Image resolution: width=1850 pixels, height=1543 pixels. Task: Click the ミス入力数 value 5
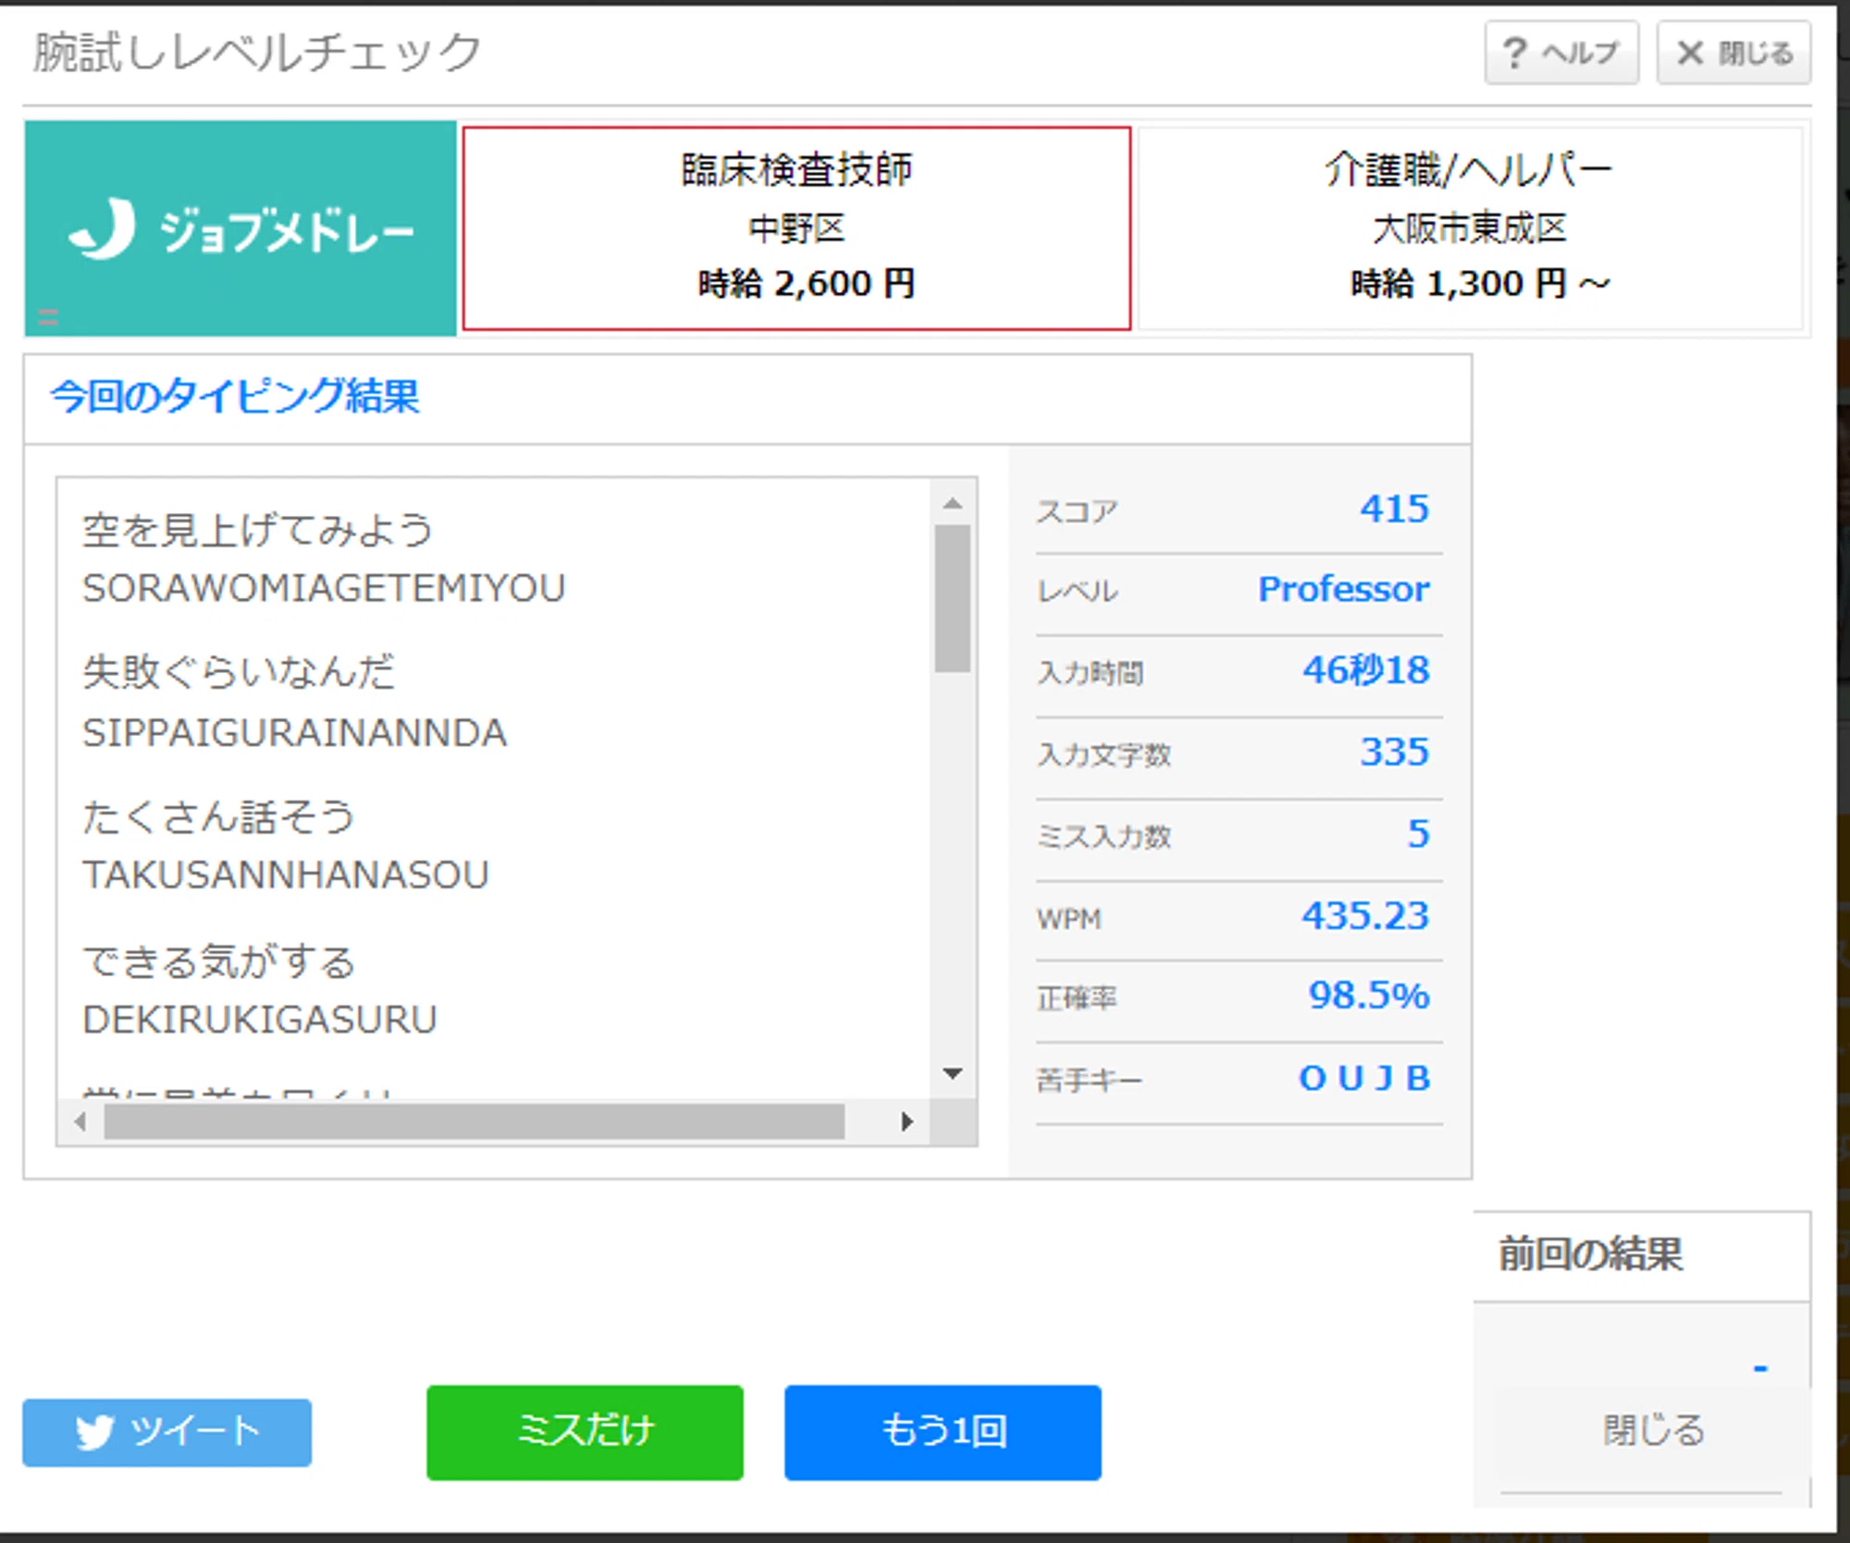click(x=1418, y=834)
